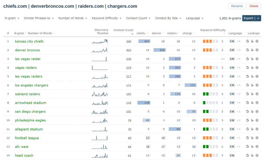Sort table by N-gram column
Viewport: 264px width, 161px height.
(20, 33)
